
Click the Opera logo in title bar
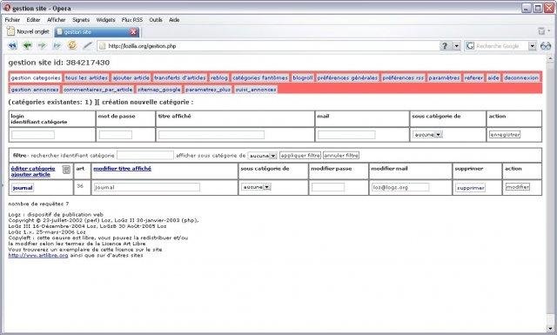[x=7, y=8]
